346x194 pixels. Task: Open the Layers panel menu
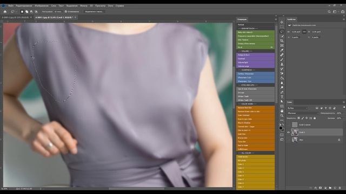(x=344, y=102)
